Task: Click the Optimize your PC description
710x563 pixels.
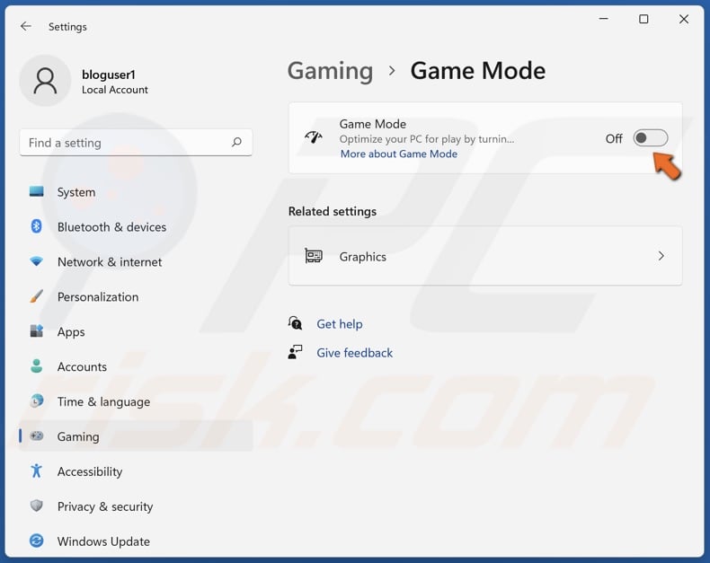Action: (427, 139)
